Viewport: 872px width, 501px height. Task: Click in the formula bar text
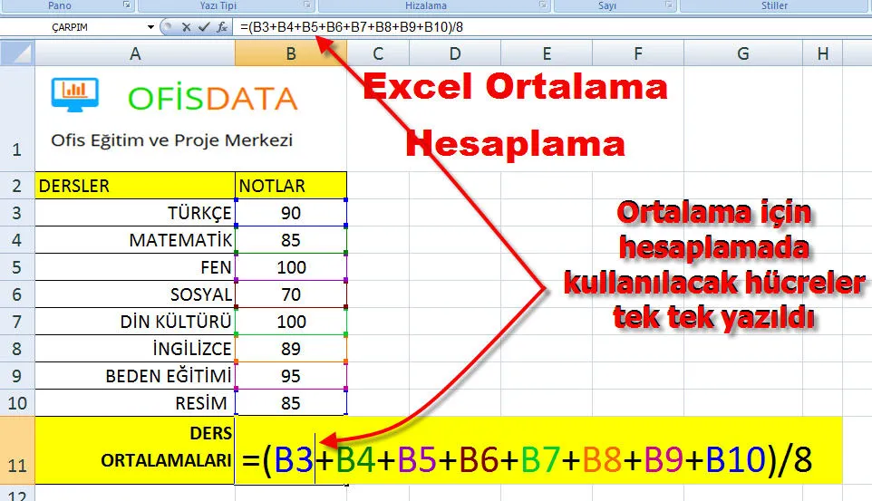[544, 27]
